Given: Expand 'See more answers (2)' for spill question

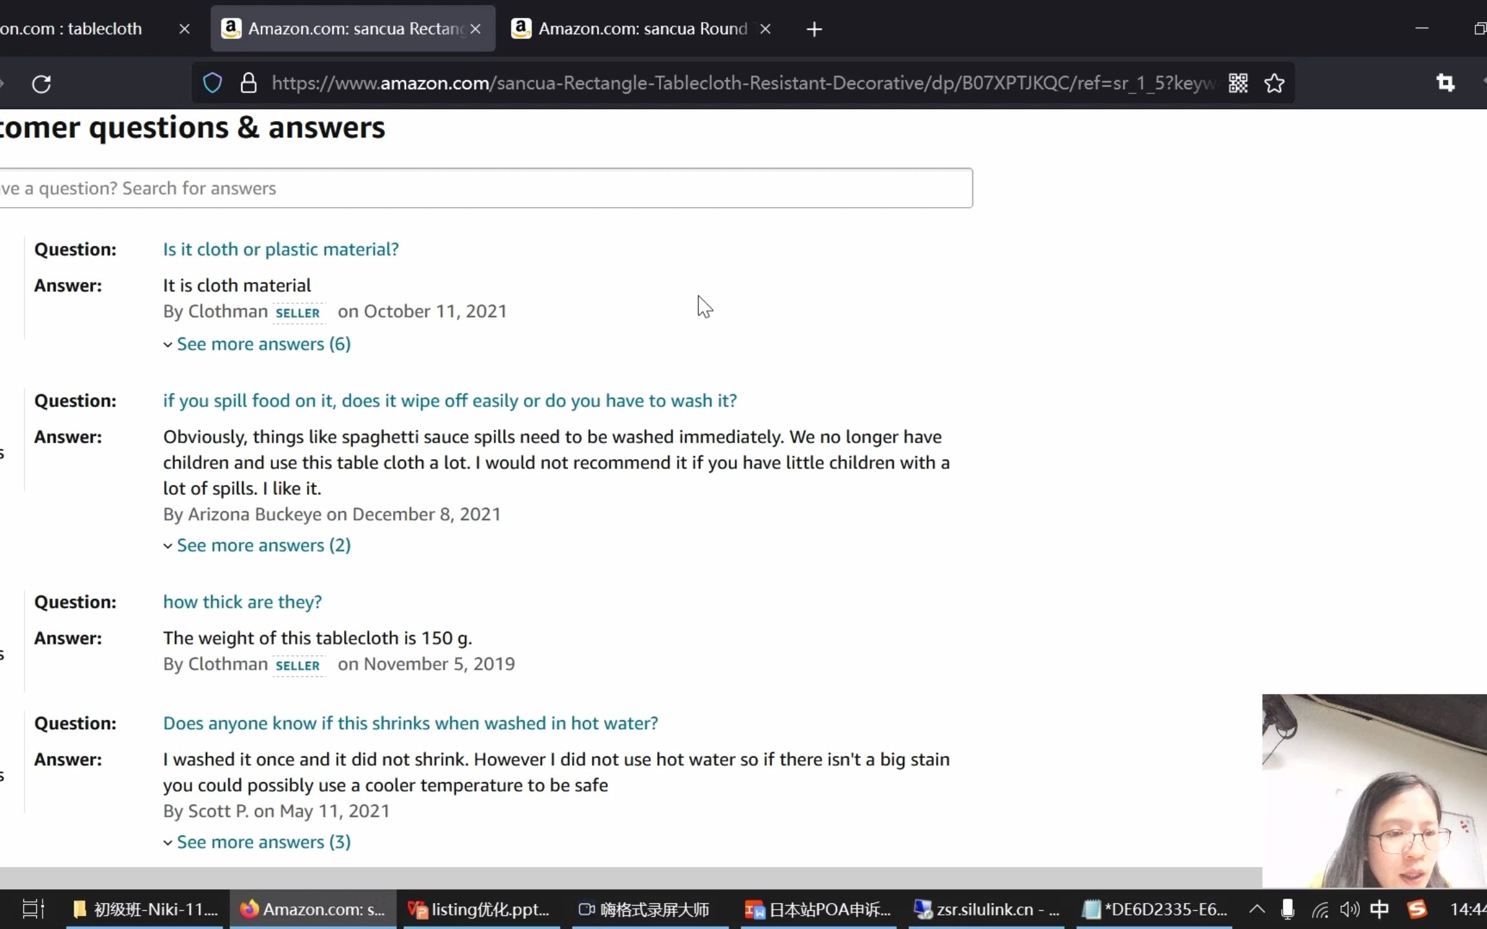Looking at the screenshot, I should [262, 544].
